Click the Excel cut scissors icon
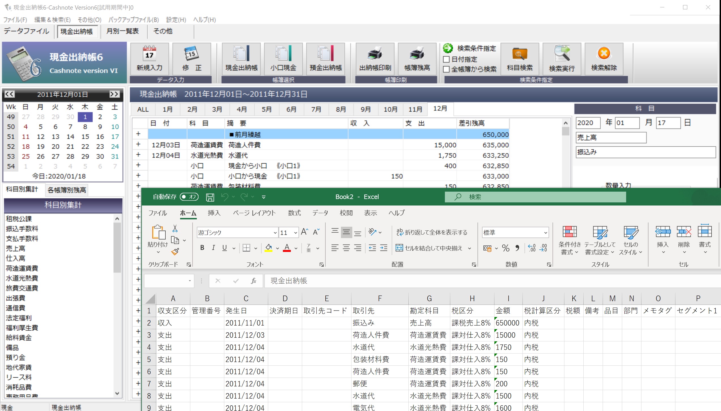 (x=175, y=228)
